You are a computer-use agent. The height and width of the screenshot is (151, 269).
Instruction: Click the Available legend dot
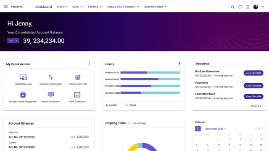pyautogui.click(x=107, y=105)
